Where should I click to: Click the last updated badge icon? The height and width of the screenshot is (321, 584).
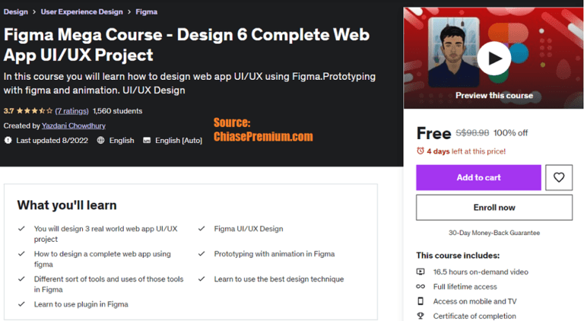tap(8, 141)
